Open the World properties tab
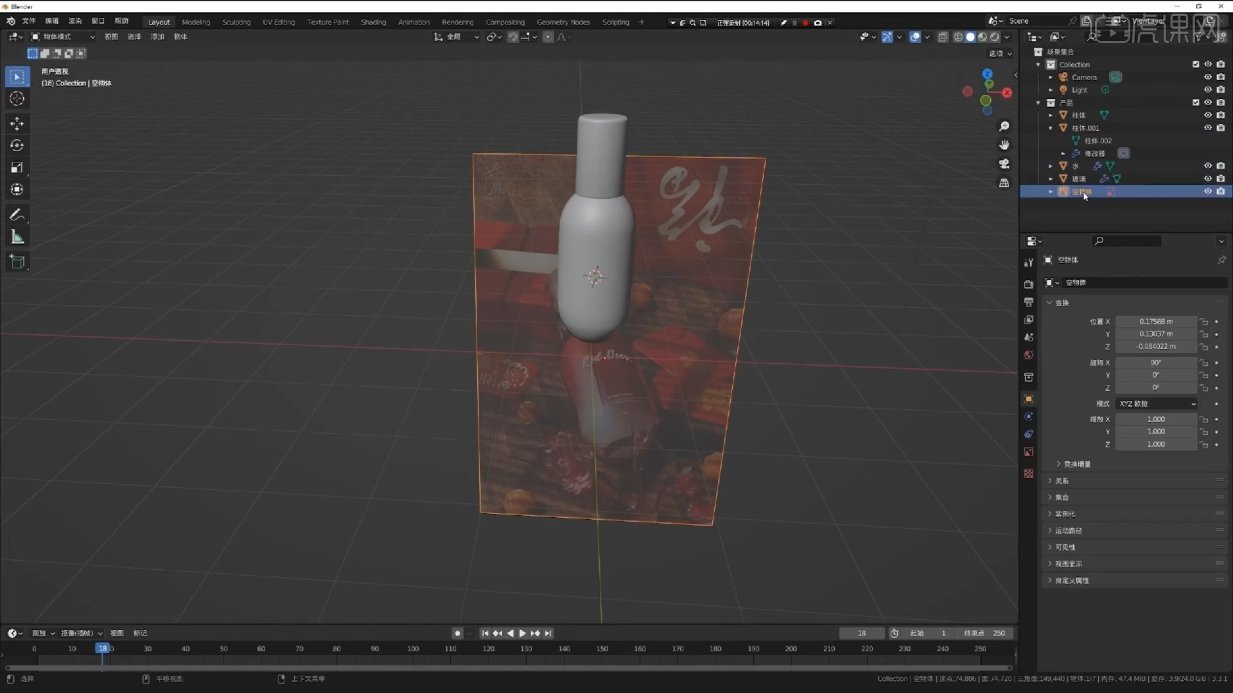 click(1029, 355)
